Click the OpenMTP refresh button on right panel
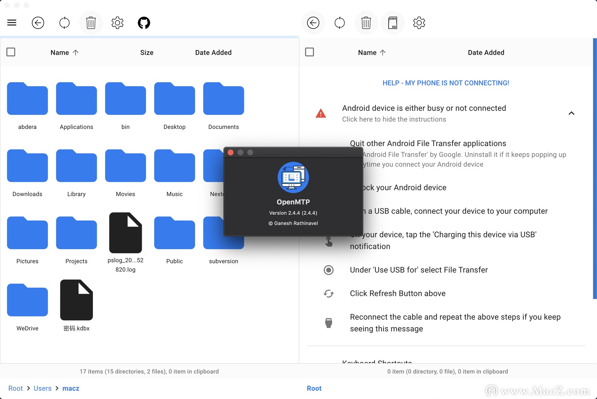The width and height of the screenshot is (597, 399). (x=340, y=22)
